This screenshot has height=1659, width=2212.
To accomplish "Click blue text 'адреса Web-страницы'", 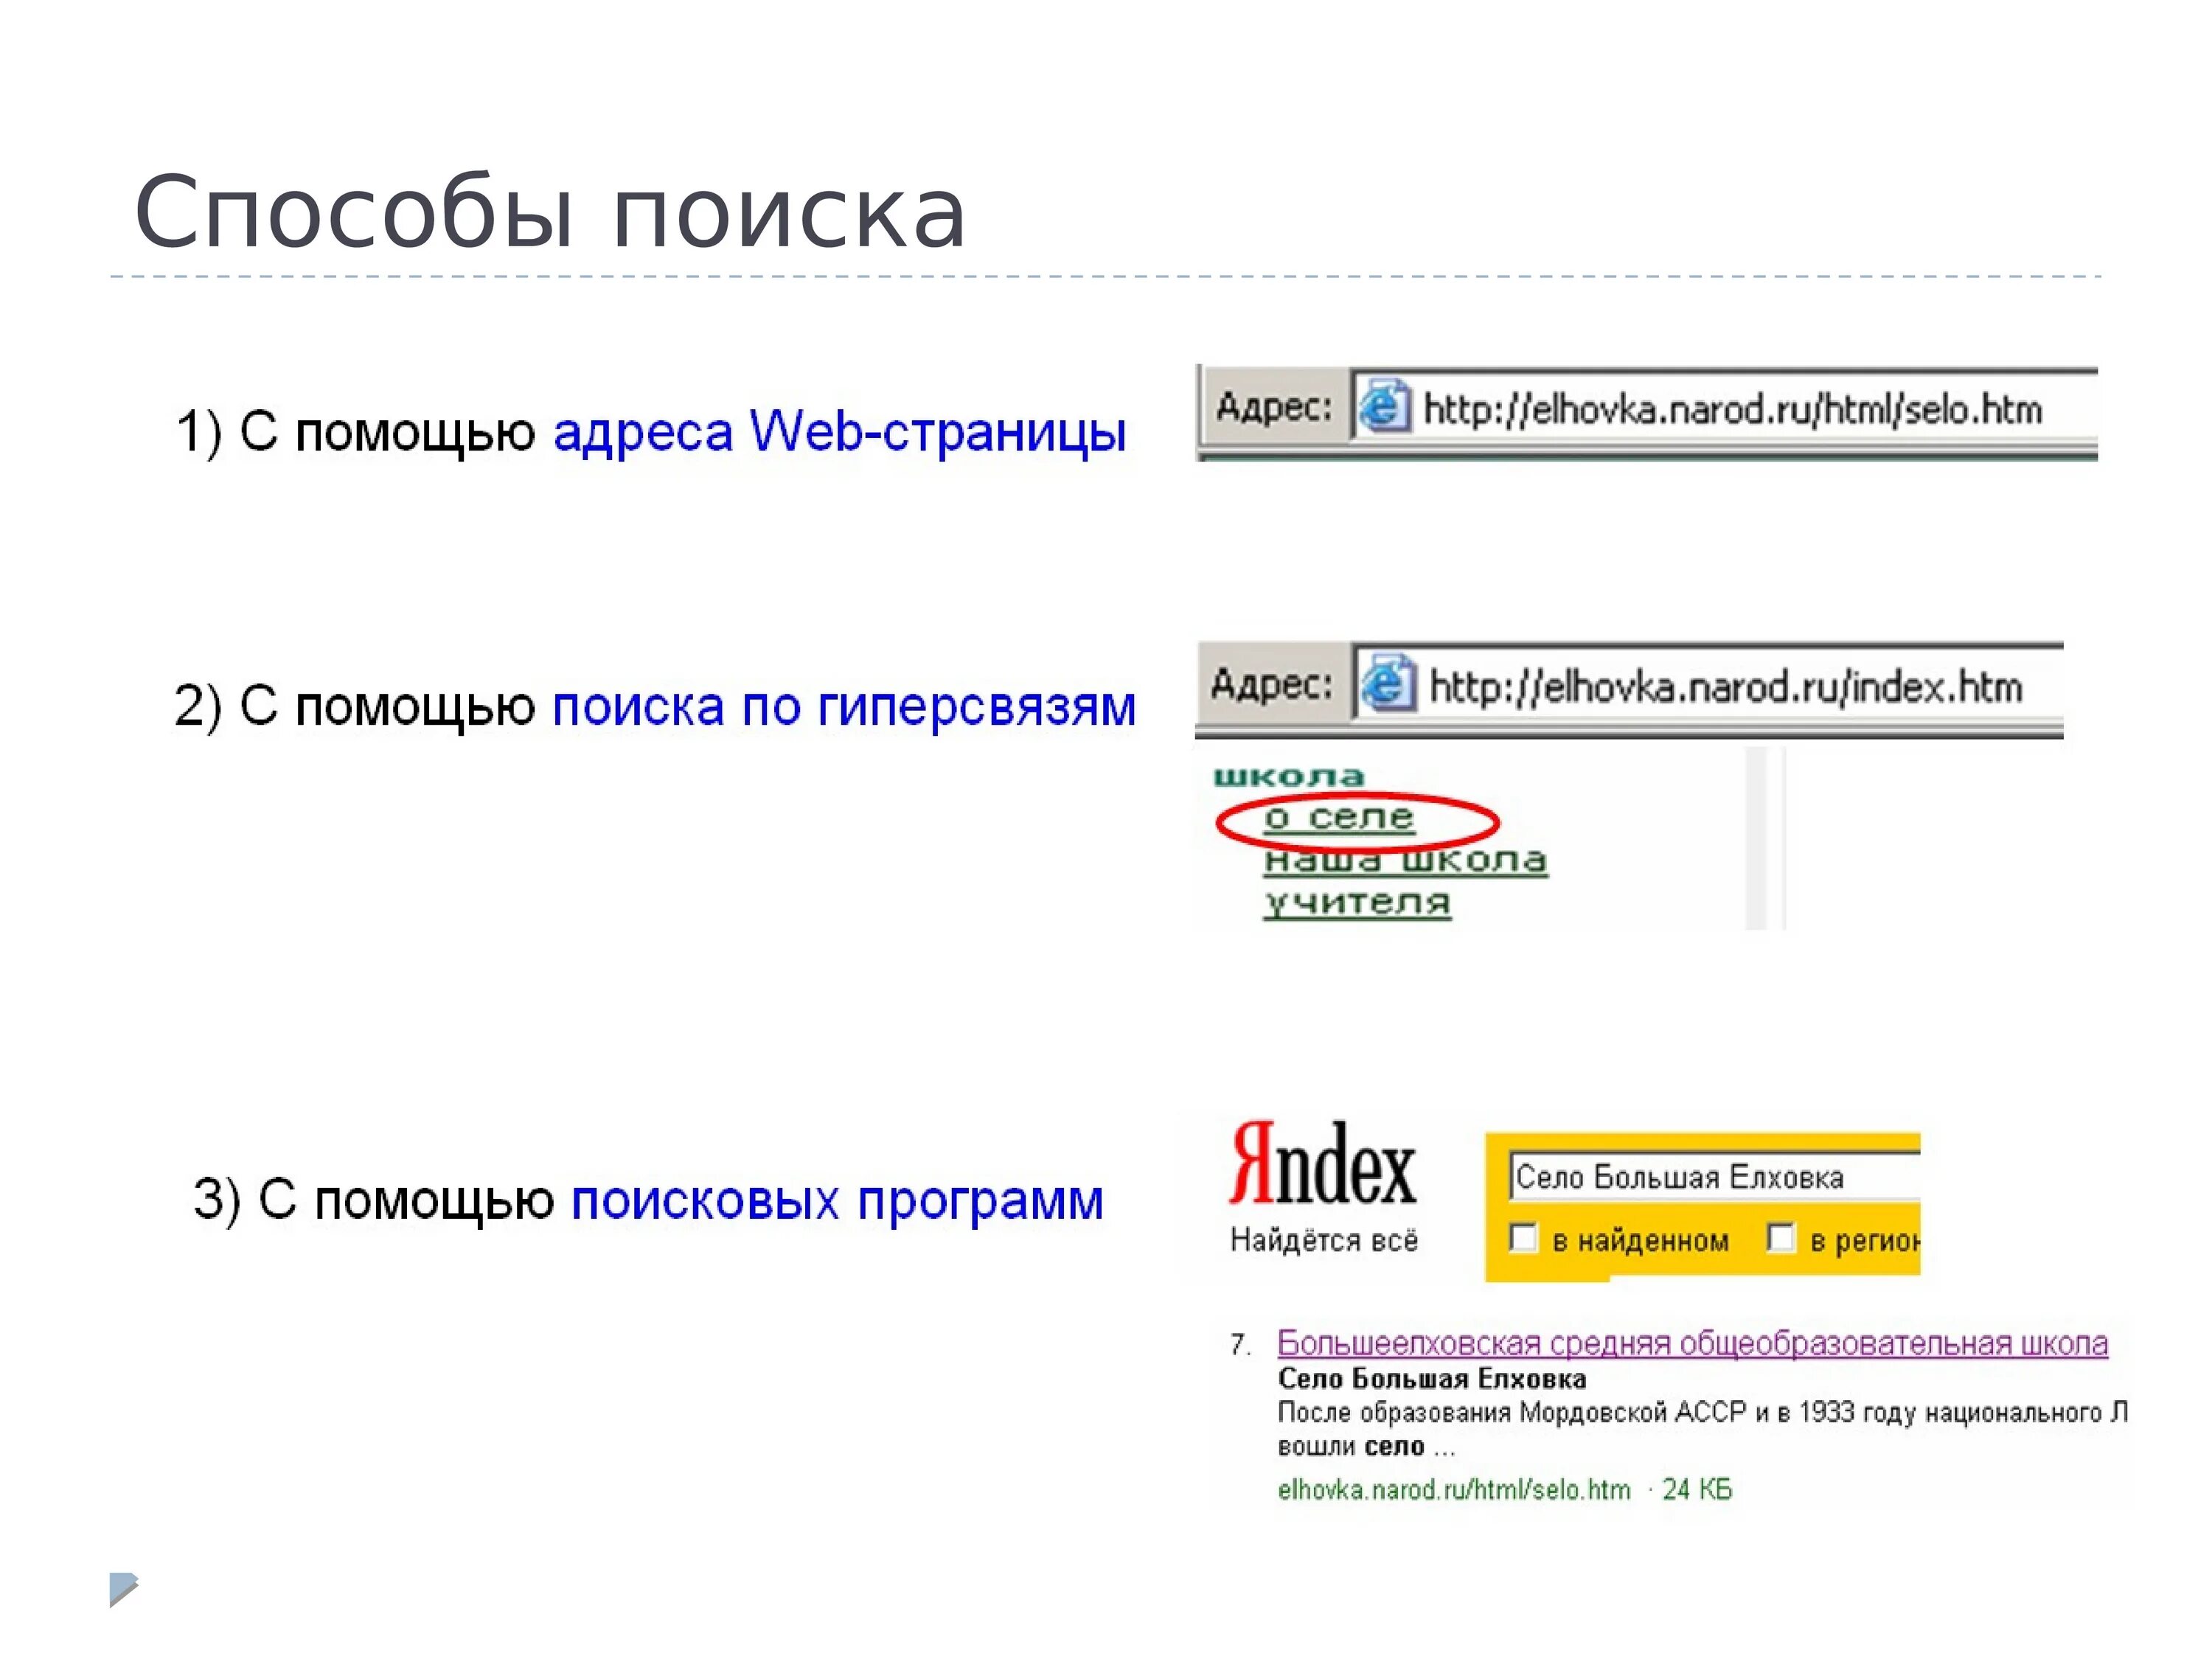I will click(839, 432).
